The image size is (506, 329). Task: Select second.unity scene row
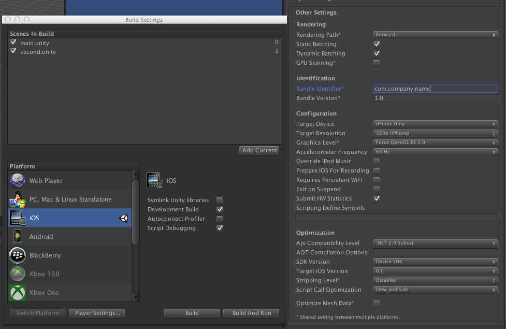tap(144, 51)
